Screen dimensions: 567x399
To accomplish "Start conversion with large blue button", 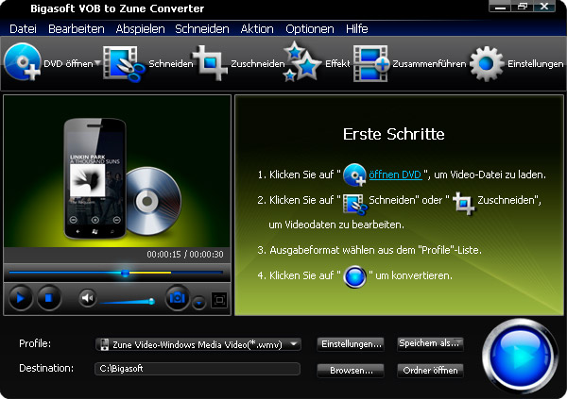I will tap(520, 356).
